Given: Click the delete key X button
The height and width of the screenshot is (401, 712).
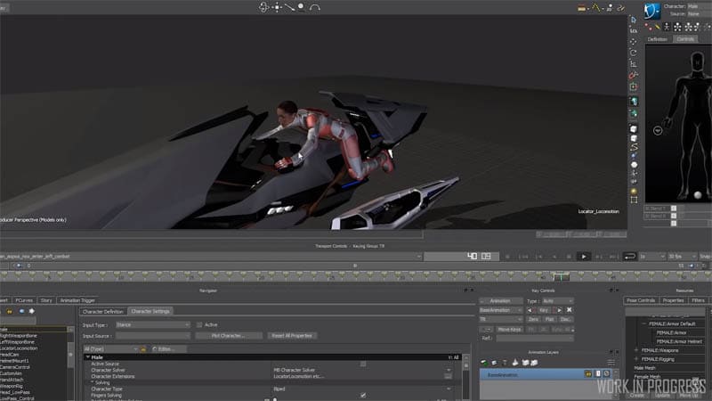Looking at the screenshot, I should [569, 310].
